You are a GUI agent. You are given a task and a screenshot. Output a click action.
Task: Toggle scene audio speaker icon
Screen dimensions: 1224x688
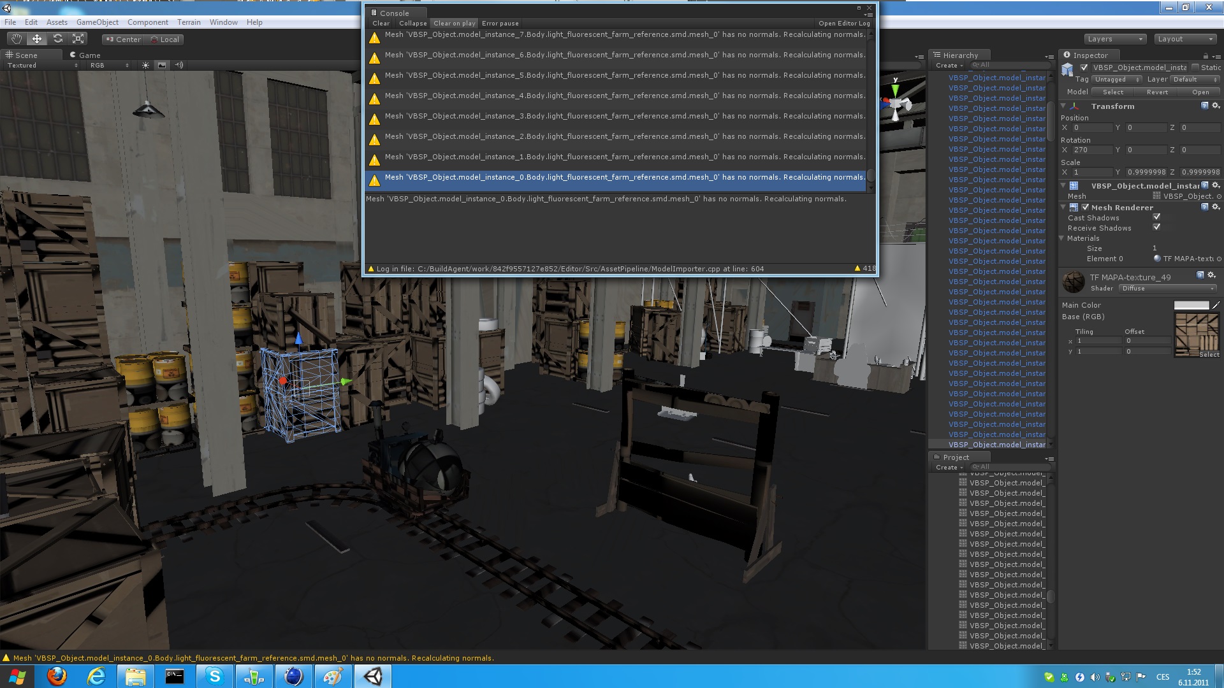click(179, 65)
